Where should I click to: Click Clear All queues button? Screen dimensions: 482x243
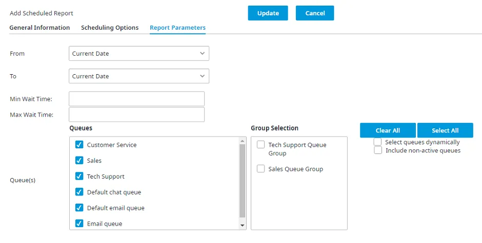pyautogui.click(x=388, y=130)
